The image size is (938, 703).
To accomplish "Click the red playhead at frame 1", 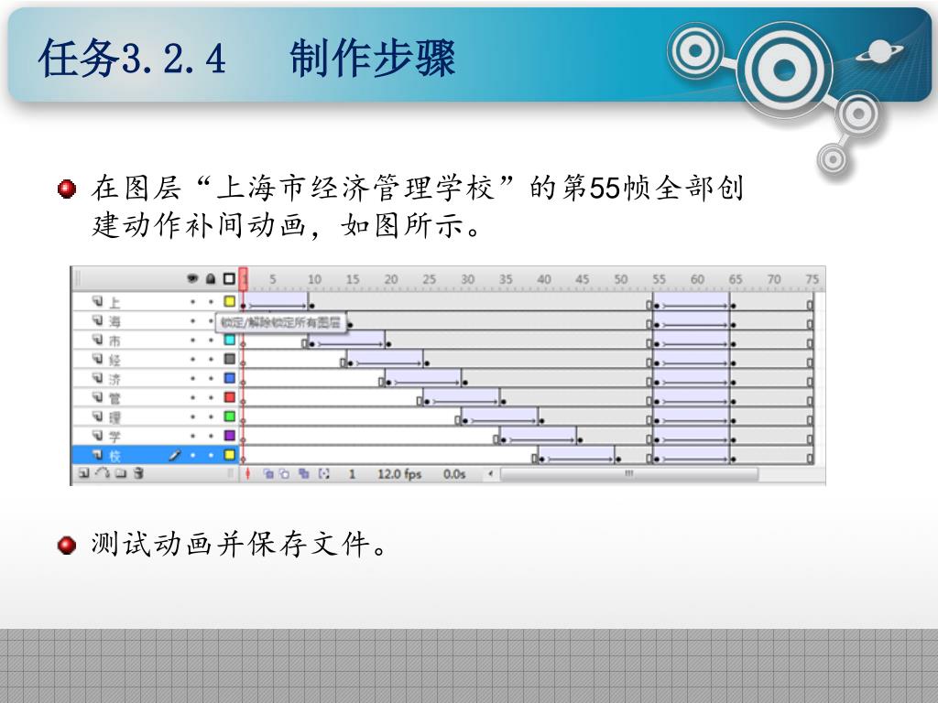I will (x=244, y=279).
